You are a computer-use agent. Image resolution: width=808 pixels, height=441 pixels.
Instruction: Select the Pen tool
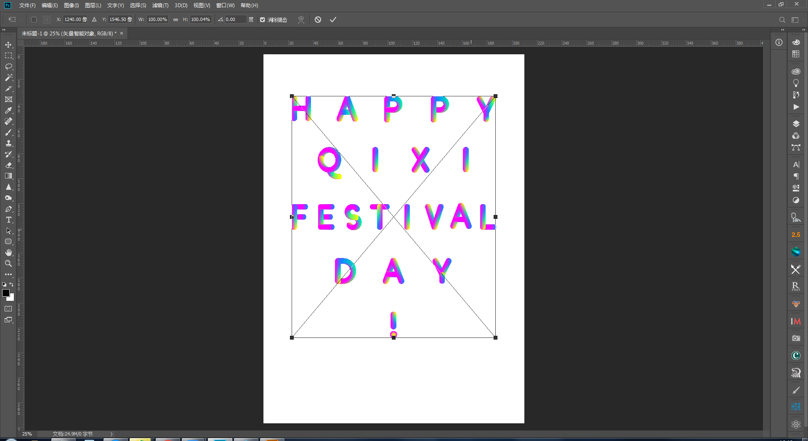pyautogui.click(x=8, y=209)
